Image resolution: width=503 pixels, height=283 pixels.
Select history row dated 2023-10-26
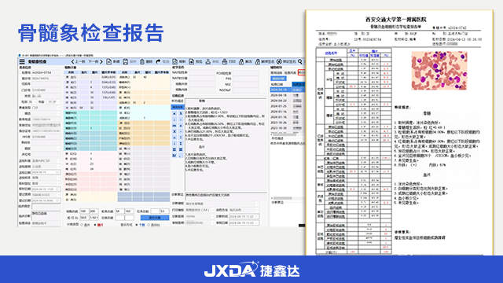pos(287,123)
